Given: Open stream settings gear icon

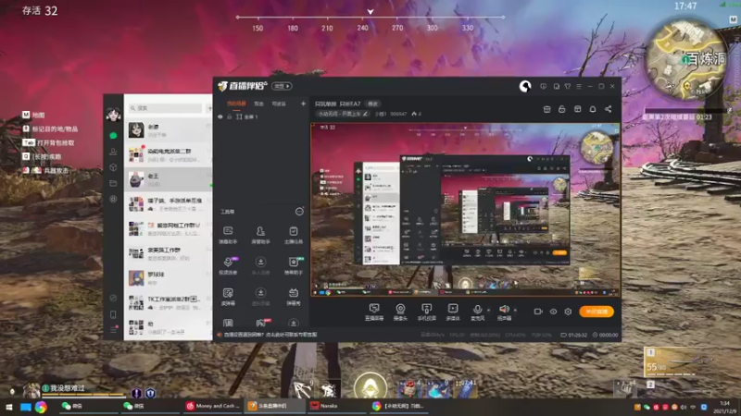Looking at the screenshot, I should pyautogui.click(x=568, y=312).
